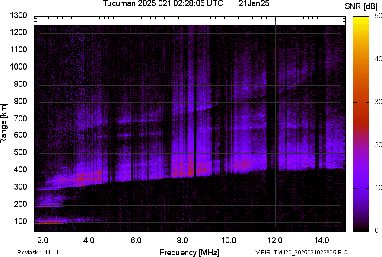Click the 'RxMask 11111111' footer text
The image size is (382, 257).
click(39, 252)
